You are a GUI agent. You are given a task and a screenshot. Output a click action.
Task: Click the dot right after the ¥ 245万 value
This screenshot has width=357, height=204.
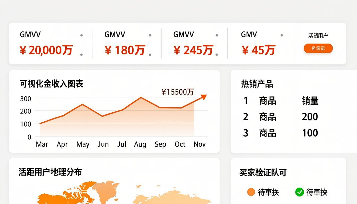tap(217, 54)
